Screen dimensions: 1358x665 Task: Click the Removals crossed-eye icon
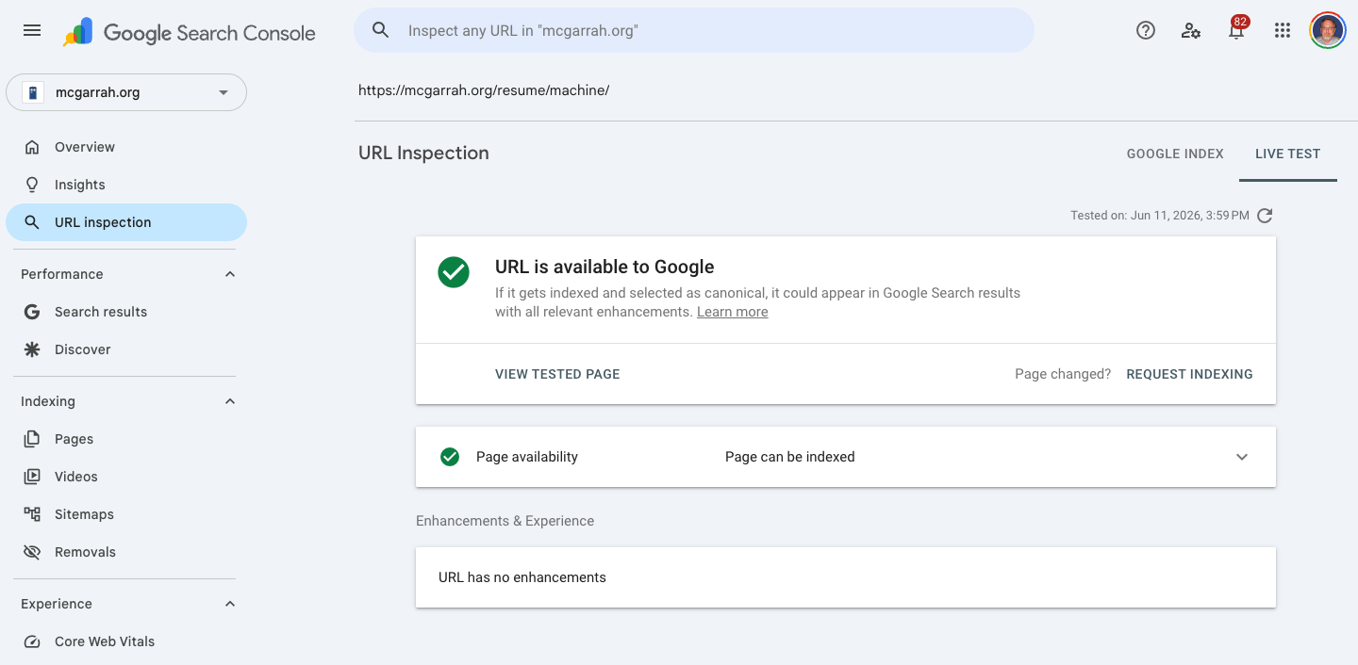pos(32,552)
